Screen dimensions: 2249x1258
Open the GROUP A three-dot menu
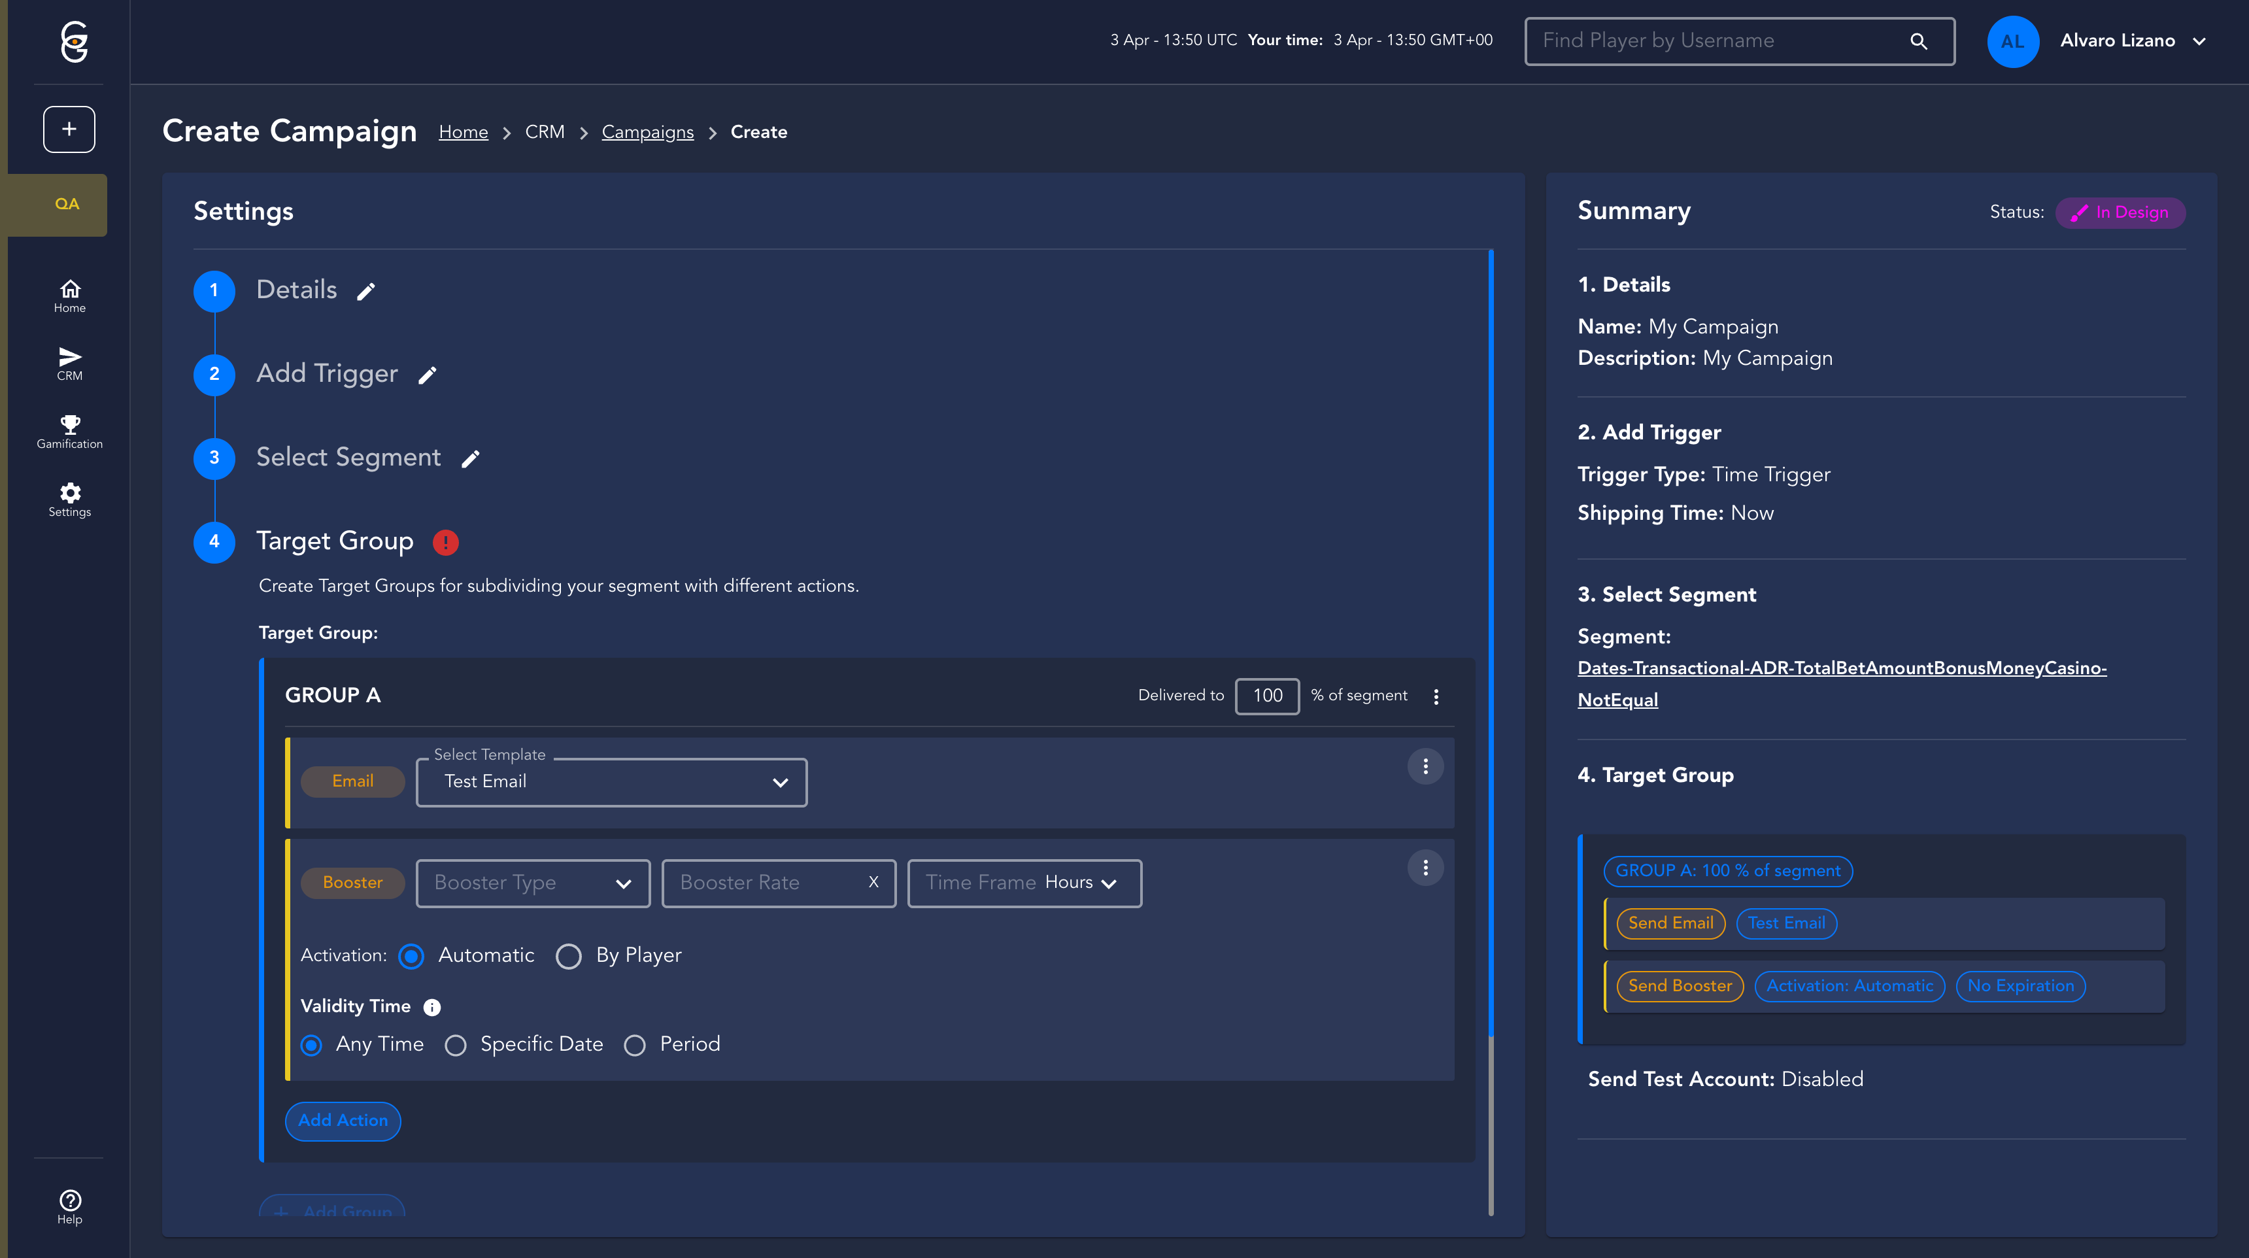(1435, 696)
